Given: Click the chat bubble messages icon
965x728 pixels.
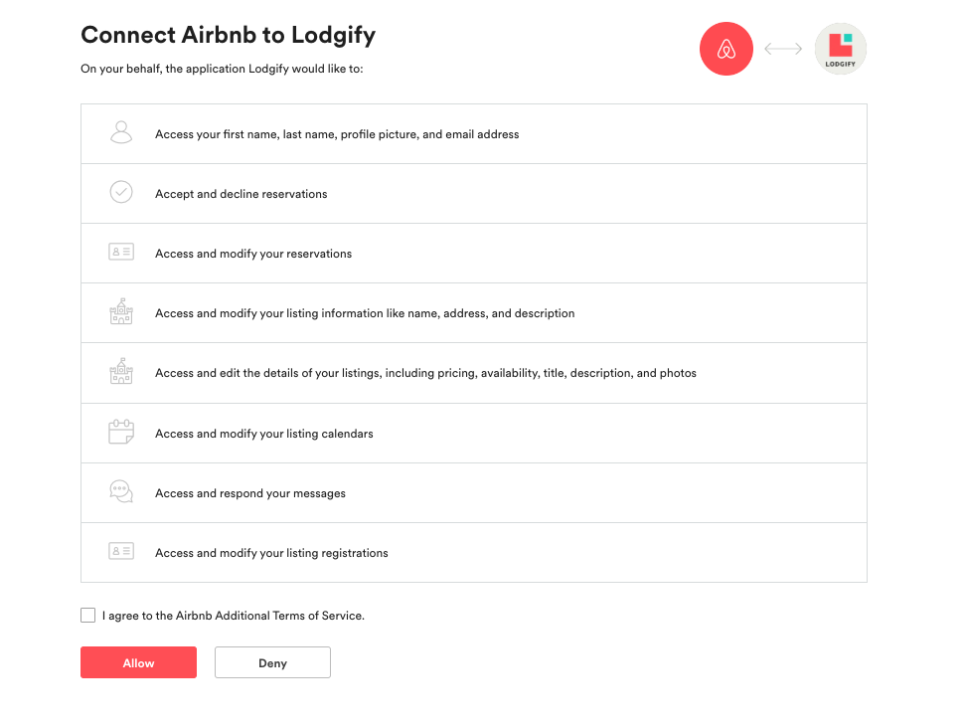Looking at the screenshot, I should tap(121, 492).
